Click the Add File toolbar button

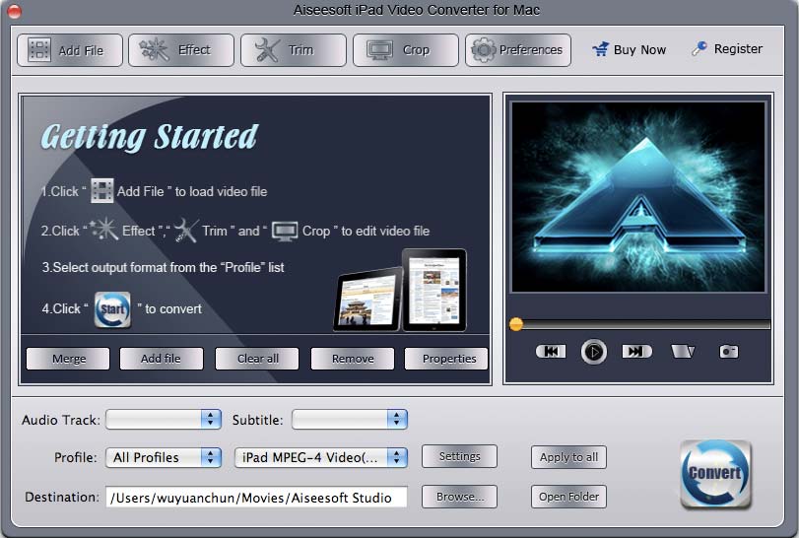point(69,50)
